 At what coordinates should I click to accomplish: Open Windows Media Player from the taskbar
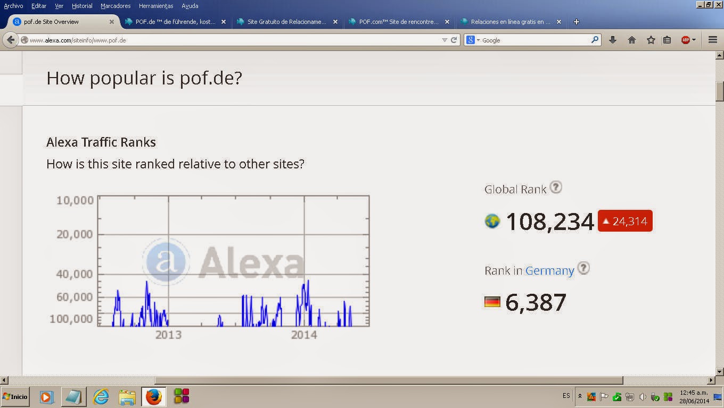(46, 397)
